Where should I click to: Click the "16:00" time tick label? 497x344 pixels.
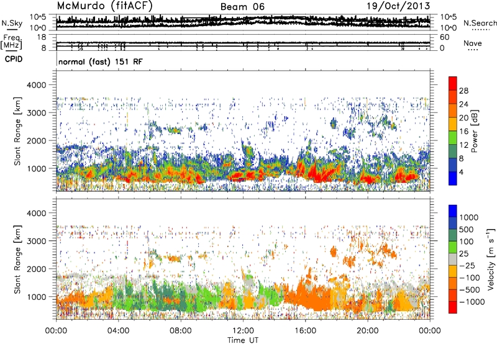pyautogui.click(x=305, y=331)
